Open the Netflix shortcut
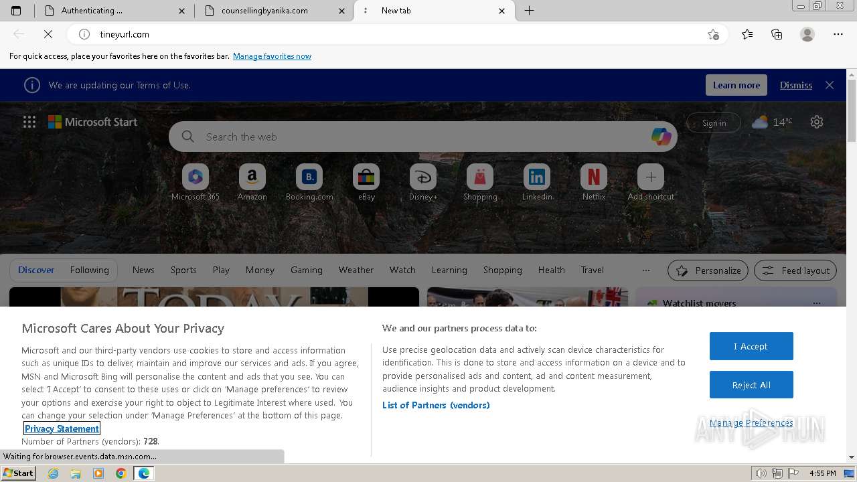857x482 pixels. tap(594, 182)
